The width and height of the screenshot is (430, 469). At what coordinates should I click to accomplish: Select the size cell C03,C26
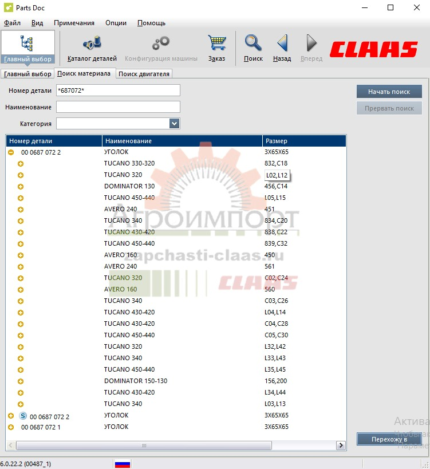pyautogui.click(x=277, y=301)
